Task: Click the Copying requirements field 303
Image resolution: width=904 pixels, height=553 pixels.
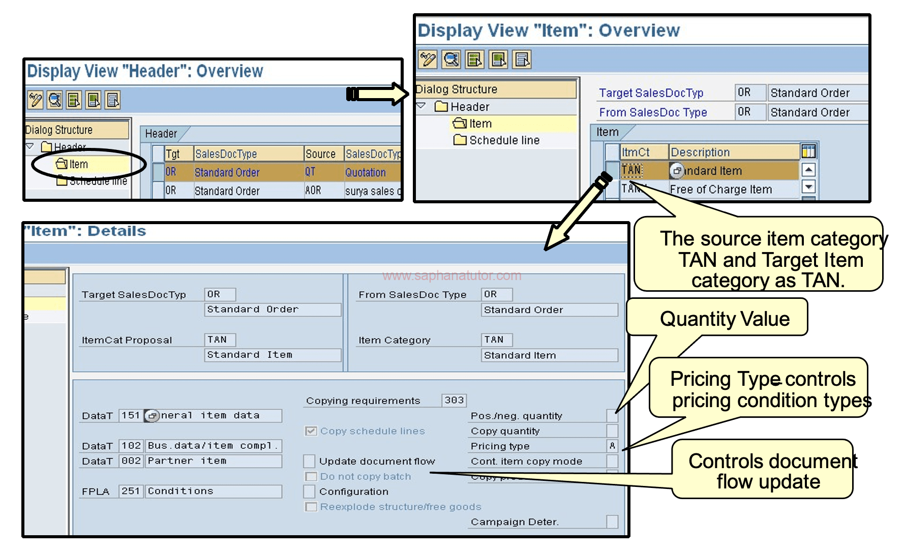Action: tap(454, 401)
